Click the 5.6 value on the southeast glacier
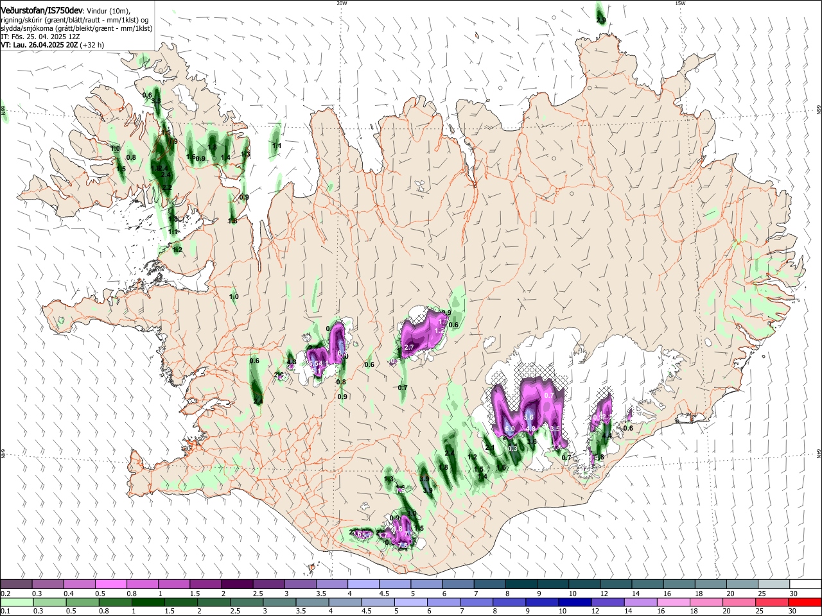 (x=529, y=417)
